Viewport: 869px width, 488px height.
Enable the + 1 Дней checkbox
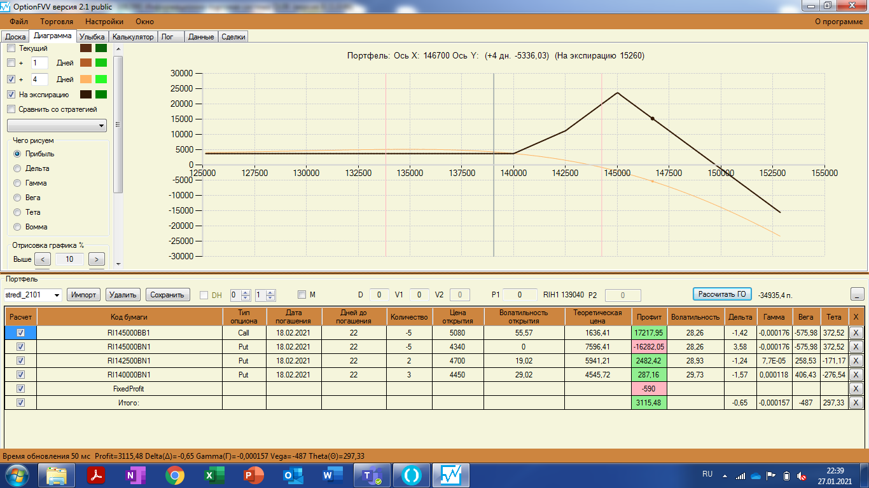coord(11,63)
